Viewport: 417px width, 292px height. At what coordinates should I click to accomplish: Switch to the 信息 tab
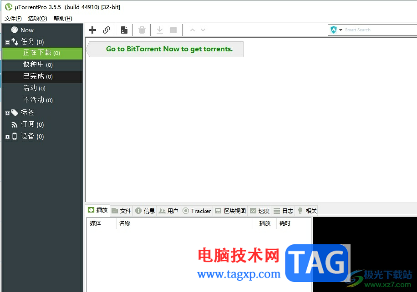[145, 211]
